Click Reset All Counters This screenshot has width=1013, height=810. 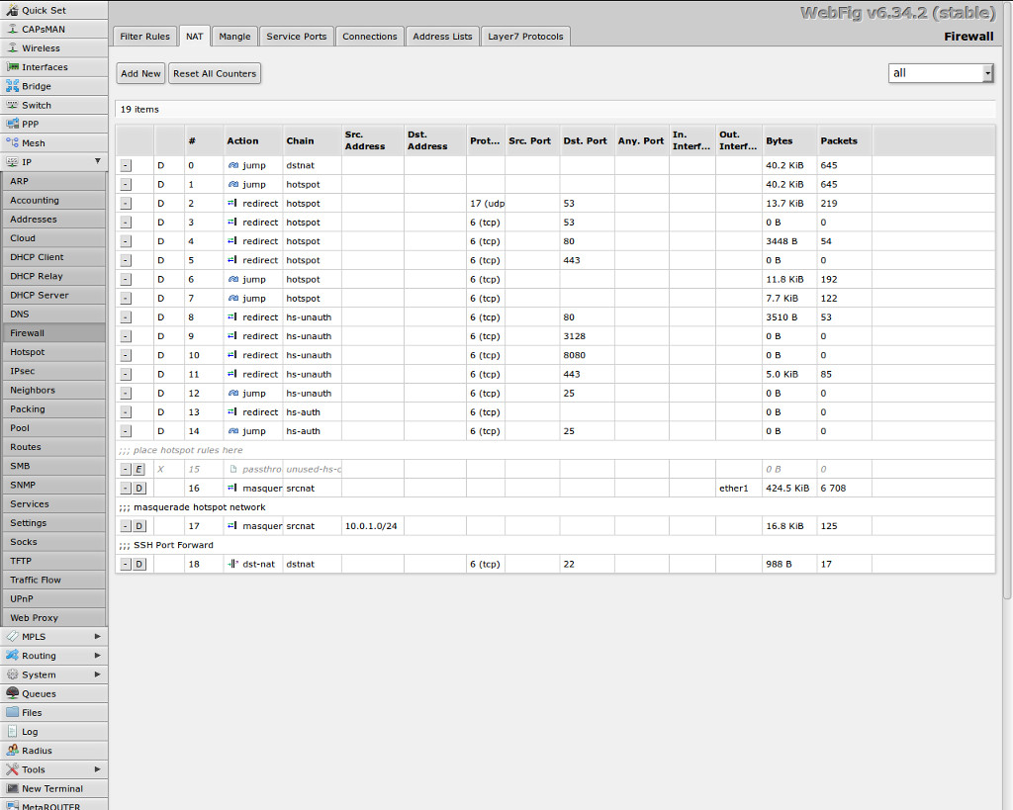(215, 73)
